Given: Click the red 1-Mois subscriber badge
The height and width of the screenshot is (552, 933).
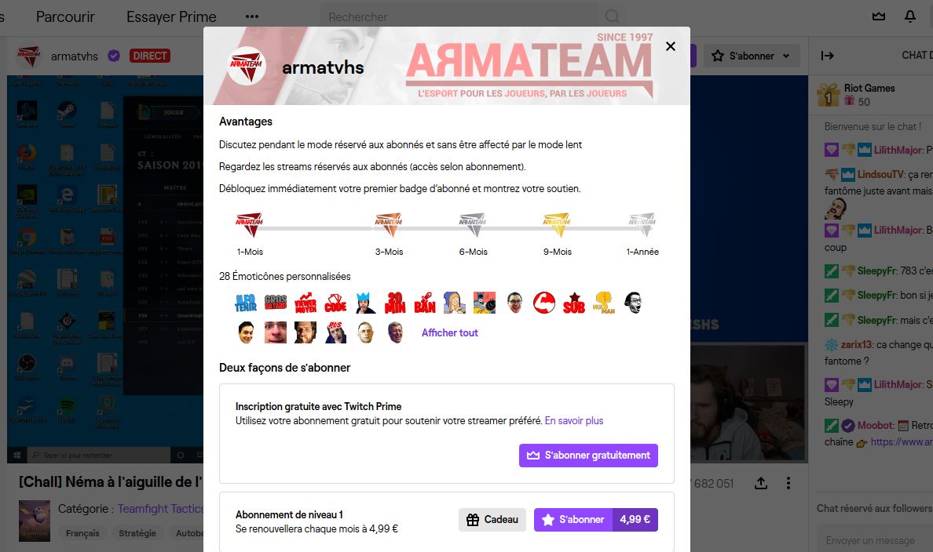Looking at the screenshot, I should [249, 224].
